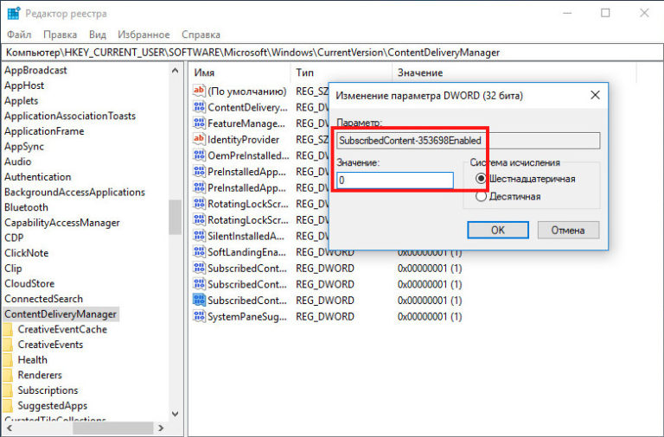Image resolution: width=664 pixels, height=437 pixels.
Task: Select the Шестнадцатеричная radio button
Action: (x=481, y=179)
